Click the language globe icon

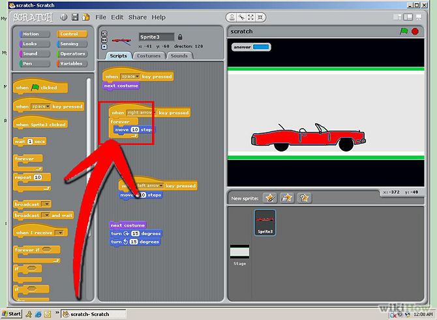64,17
